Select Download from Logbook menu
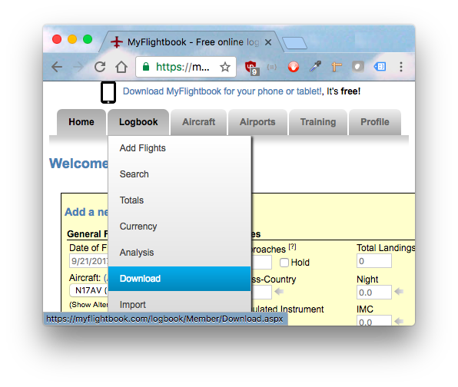 coord(179,279)
